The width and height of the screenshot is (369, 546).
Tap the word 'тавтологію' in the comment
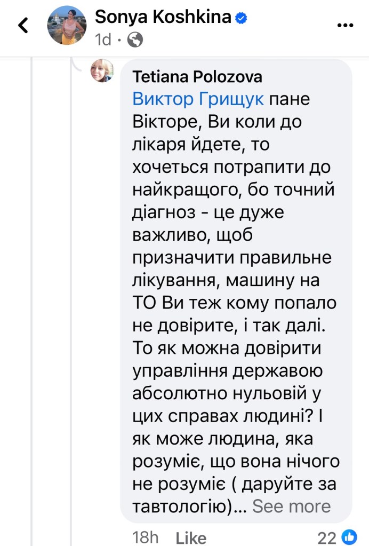(x=182, y=506)
